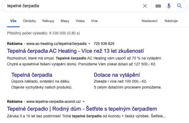Screen dimensions: 189x123
Task: Open the on-screen keyboard input tool
Action: coord(158,6)
